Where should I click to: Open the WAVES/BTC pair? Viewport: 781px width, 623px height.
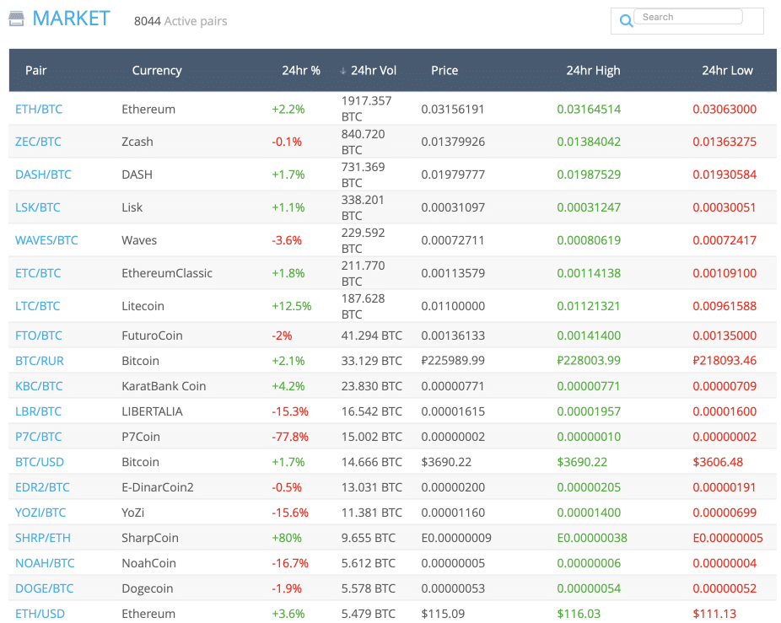click(46, 240)
